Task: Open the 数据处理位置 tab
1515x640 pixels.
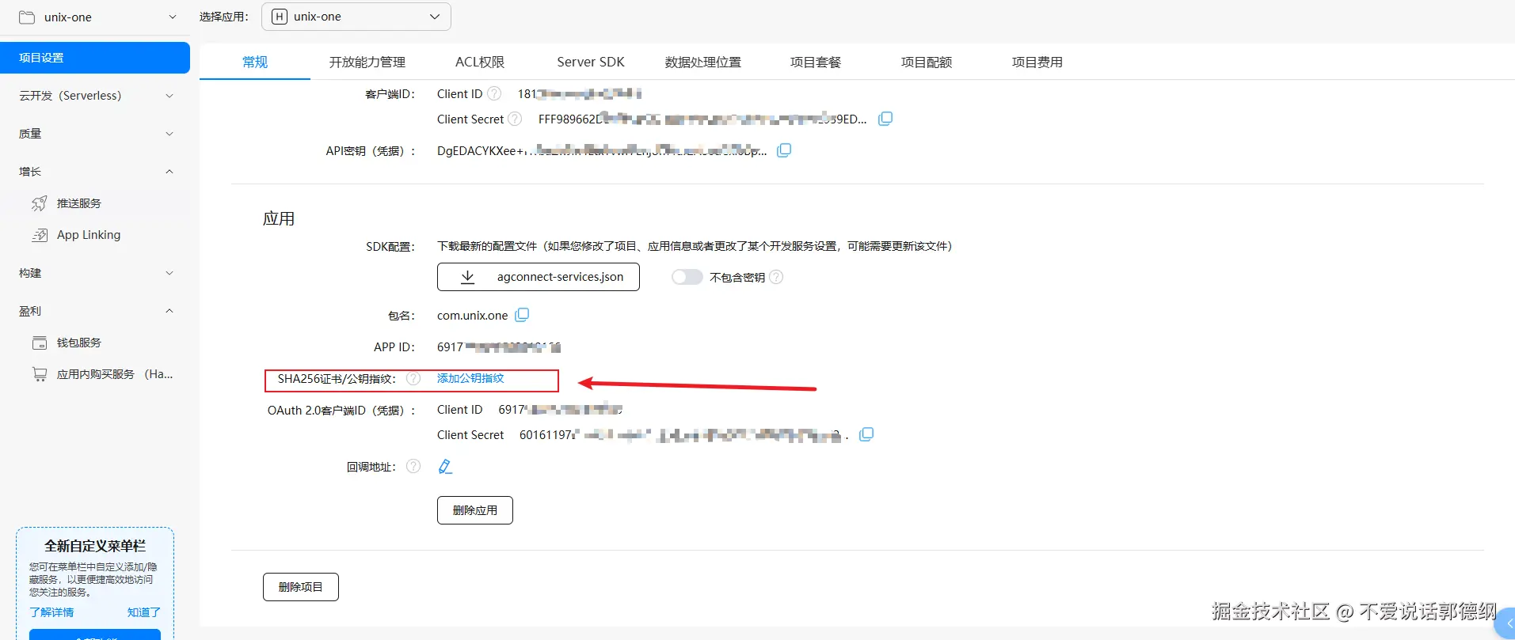Action: 703,62
